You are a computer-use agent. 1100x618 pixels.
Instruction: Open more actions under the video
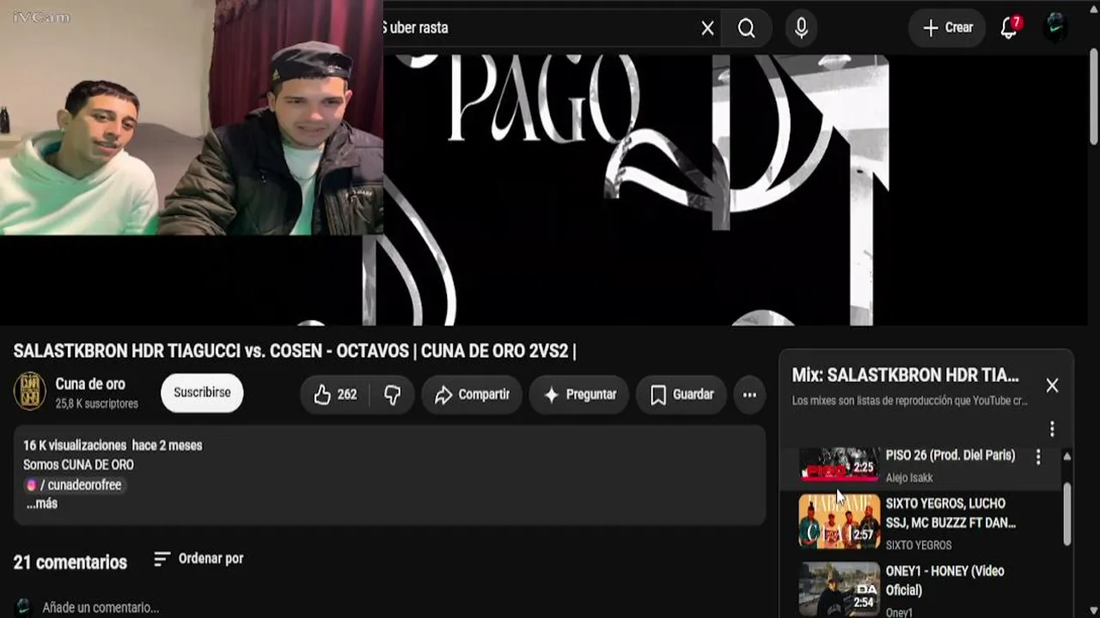(749, 395)
